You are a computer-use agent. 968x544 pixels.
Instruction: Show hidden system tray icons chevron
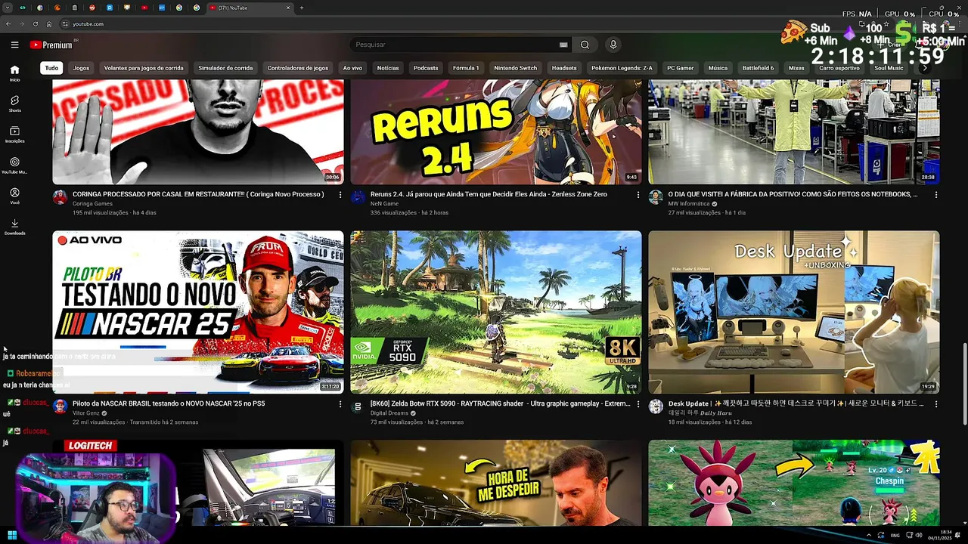click(868, 535)
